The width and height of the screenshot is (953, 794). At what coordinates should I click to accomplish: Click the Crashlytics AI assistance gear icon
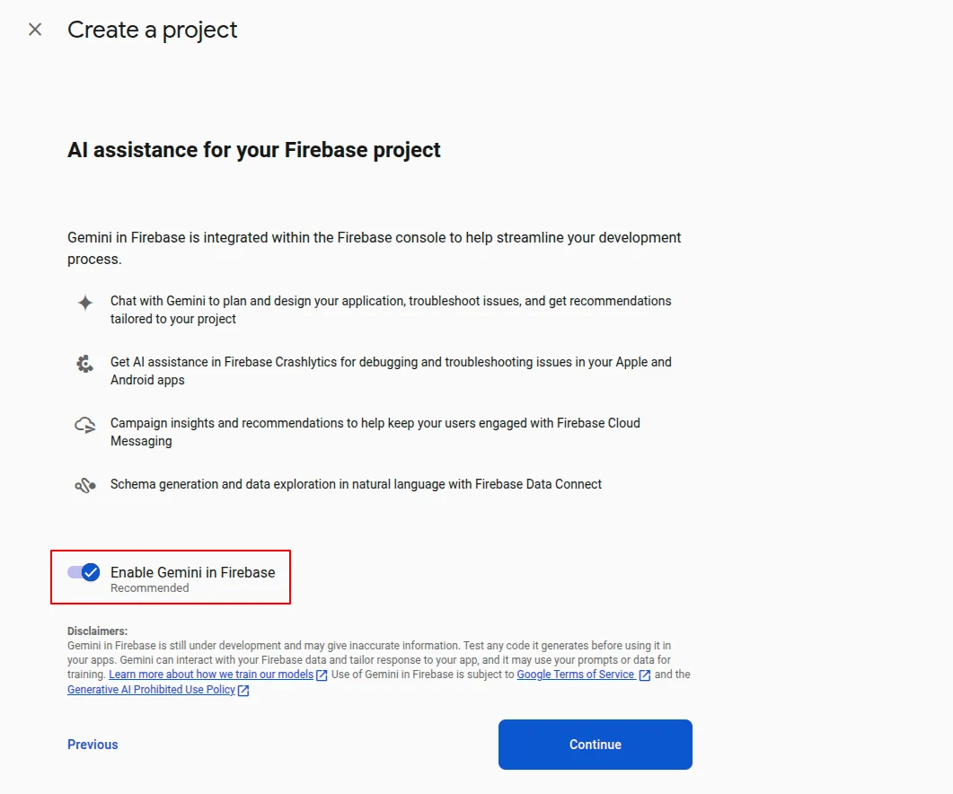(x=84, y=363)
